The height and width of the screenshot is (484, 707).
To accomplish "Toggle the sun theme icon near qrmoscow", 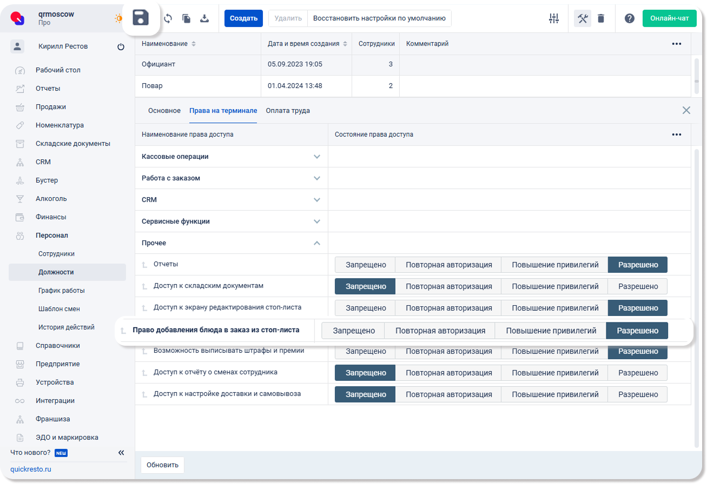I will click(x=118, y=18).
